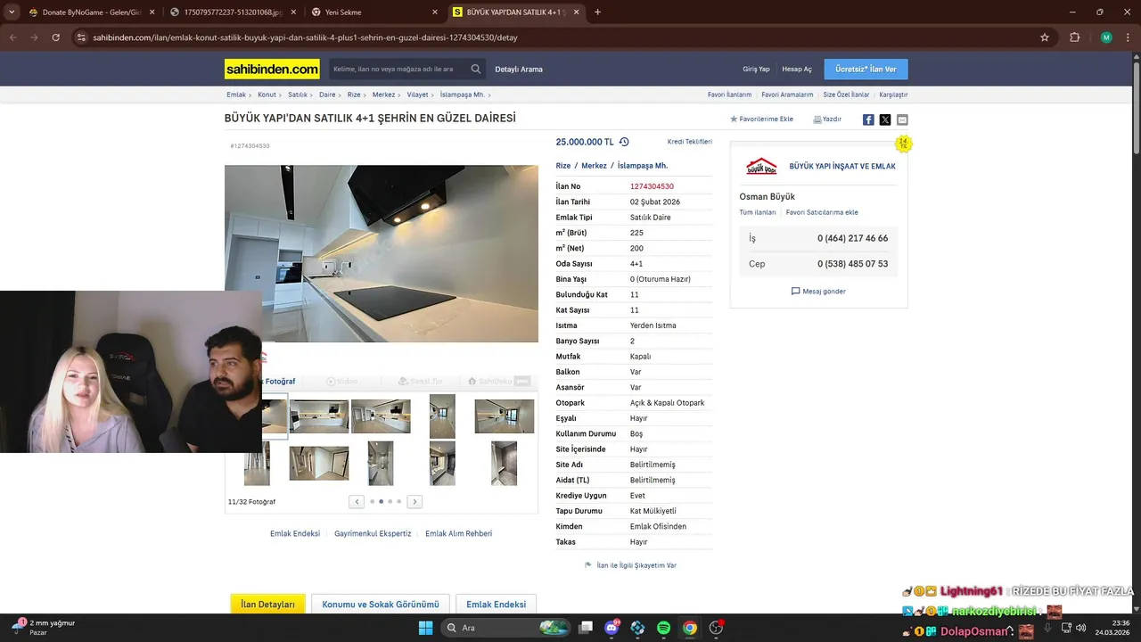View site information icon in address bar
Image resolution: width=1141 pixels, height=642 pixels.
[x=81, y=37]
